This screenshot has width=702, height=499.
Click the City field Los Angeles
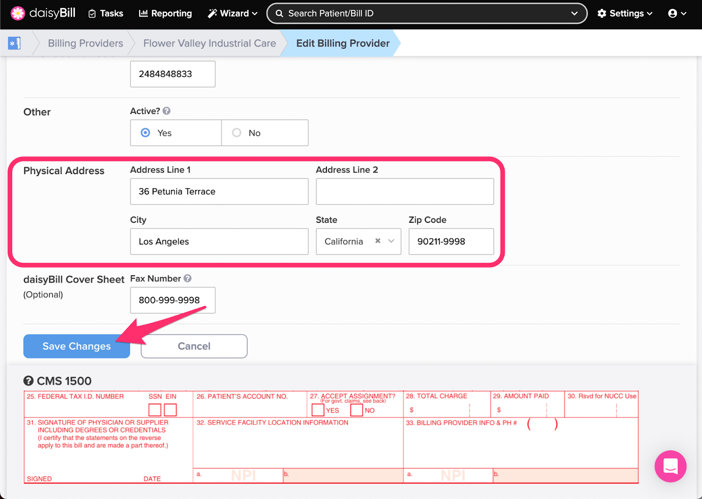point(219,242)
